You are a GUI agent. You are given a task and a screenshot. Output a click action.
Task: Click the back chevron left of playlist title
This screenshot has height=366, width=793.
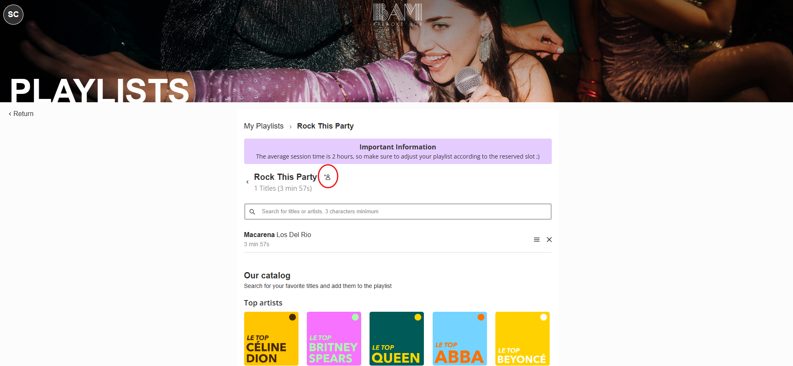coord(247,182)
